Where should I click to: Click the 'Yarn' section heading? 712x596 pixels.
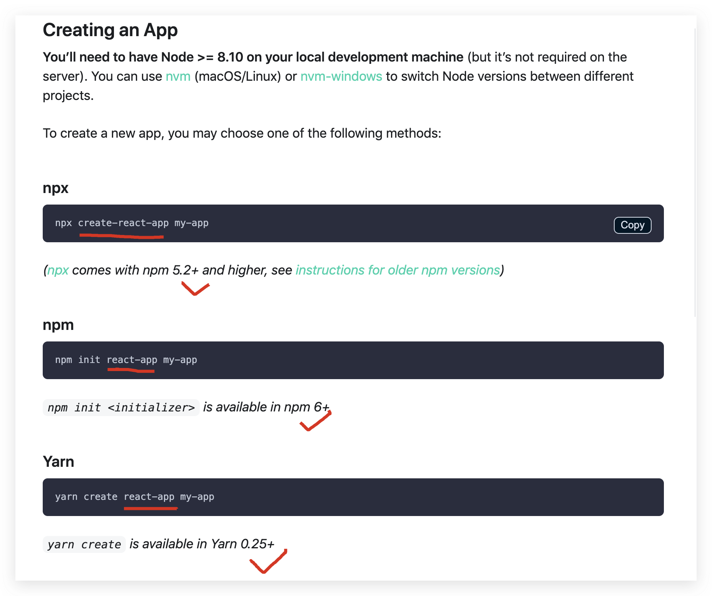58,461
